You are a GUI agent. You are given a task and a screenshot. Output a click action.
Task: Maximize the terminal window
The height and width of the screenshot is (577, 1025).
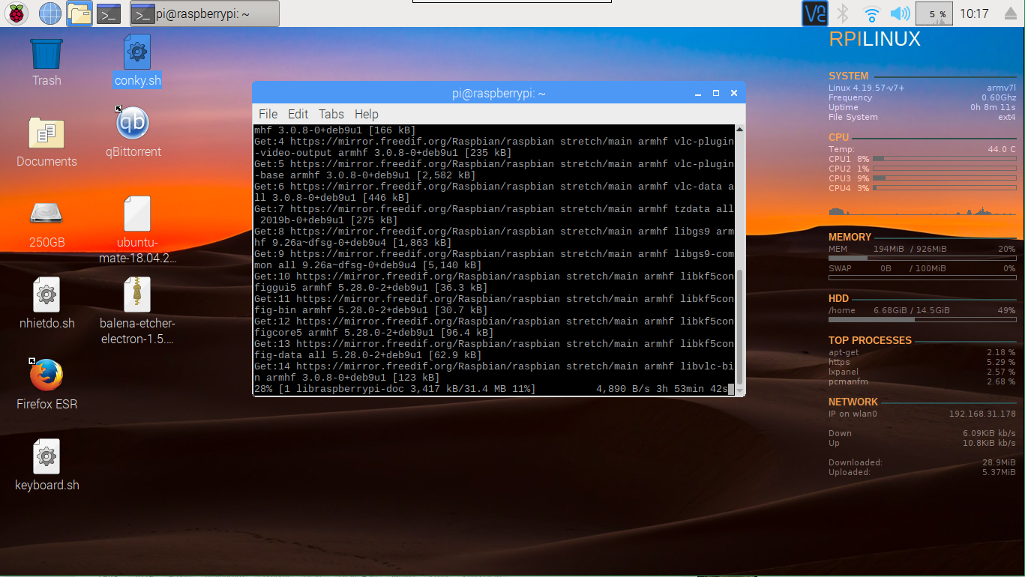coord(716,93)
